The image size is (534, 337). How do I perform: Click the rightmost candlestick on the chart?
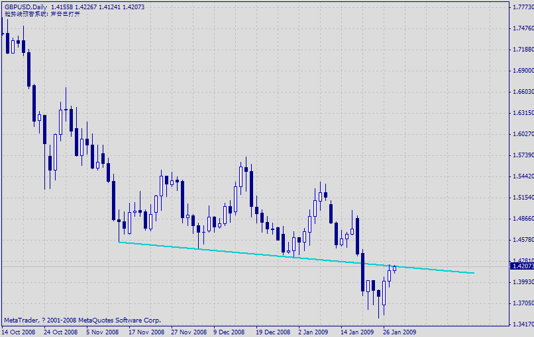pyautogui.click(x=395, y=268)
